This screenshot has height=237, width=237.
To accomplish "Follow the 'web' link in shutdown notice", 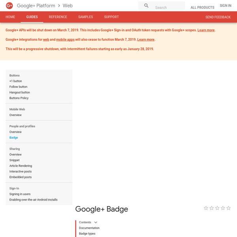I will click(46, 39).
